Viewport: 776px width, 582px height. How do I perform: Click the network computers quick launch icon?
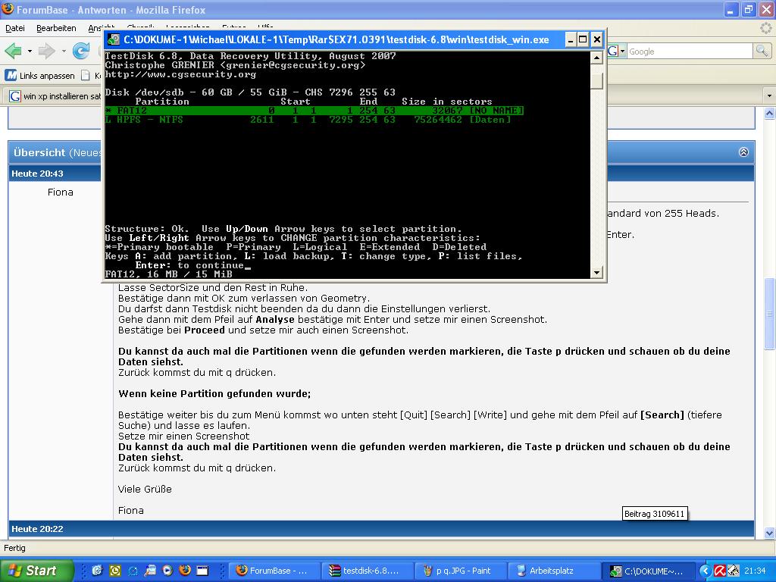[x=150, y=571]
